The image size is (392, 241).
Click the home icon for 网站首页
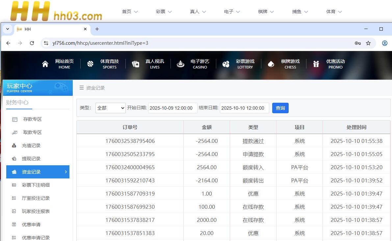click(45, 64)
